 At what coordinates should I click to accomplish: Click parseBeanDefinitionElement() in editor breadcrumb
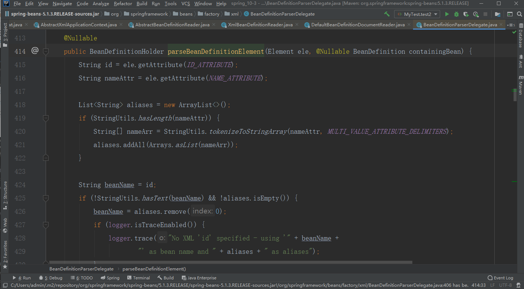point(154,269)
